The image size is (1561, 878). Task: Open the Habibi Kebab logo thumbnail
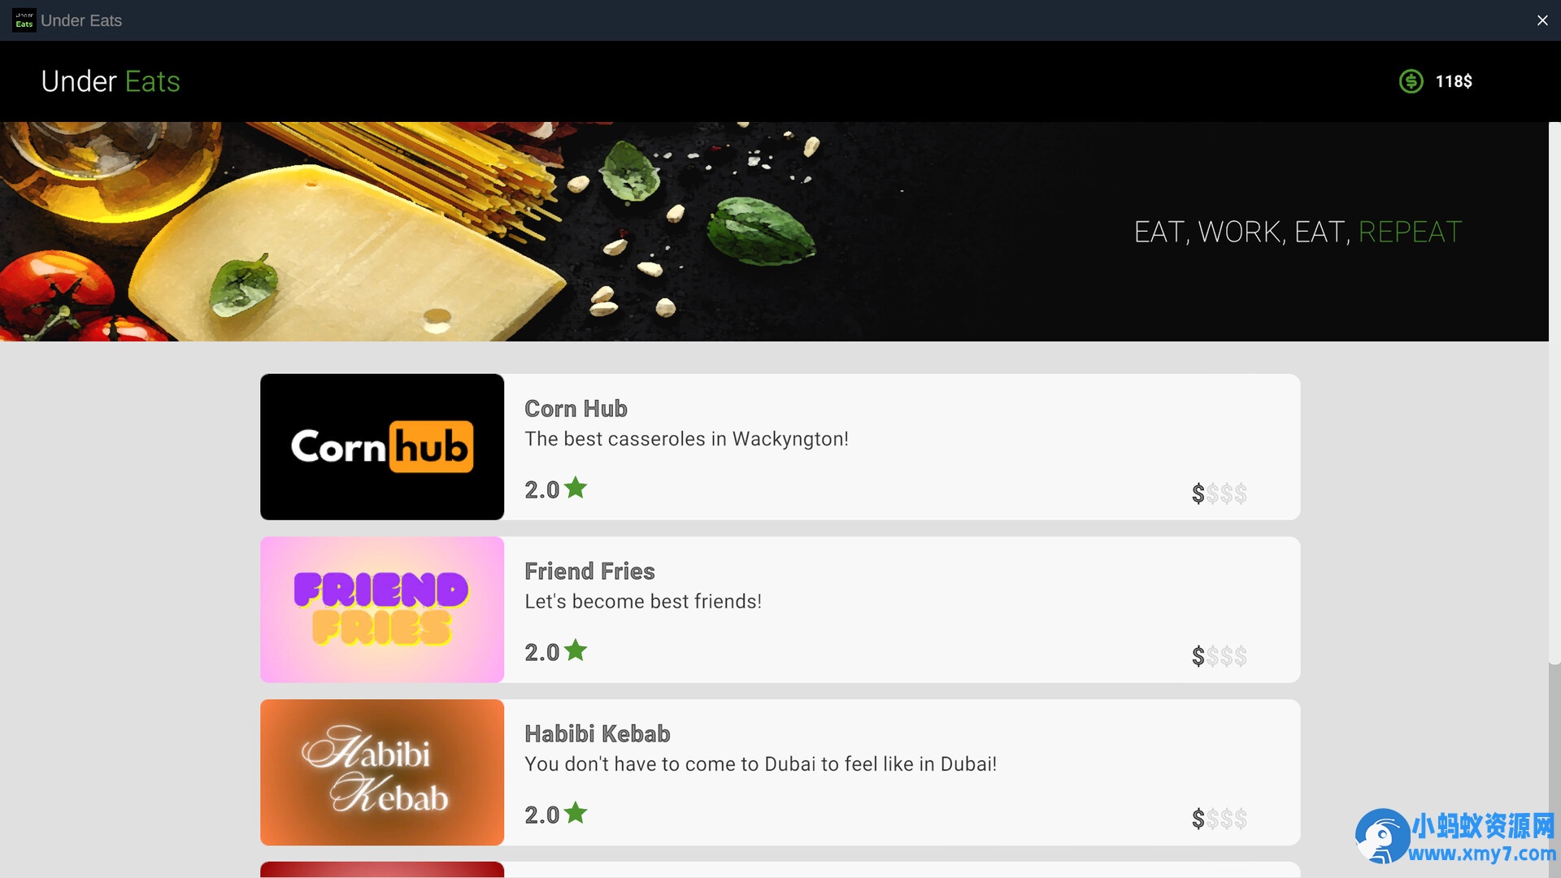(382, 772)
